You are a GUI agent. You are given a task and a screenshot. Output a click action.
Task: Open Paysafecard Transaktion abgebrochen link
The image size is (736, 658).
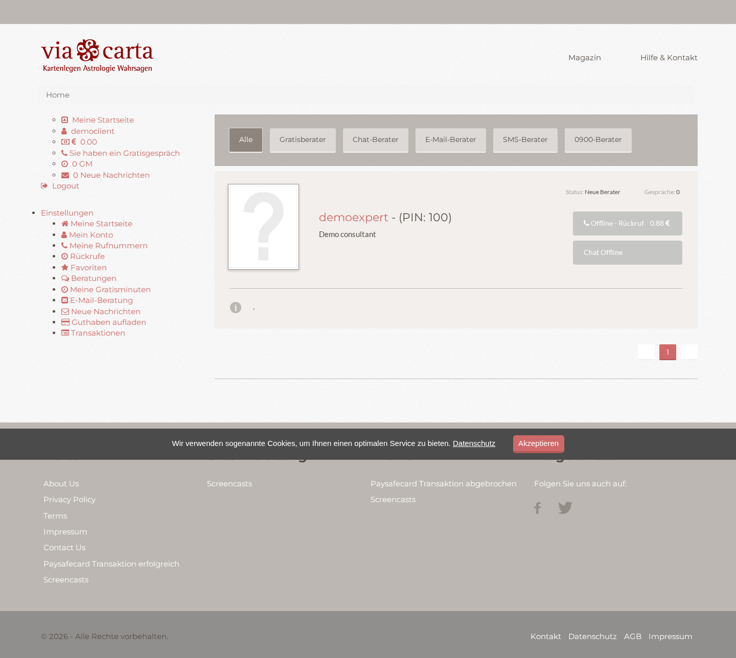[444, 484]
